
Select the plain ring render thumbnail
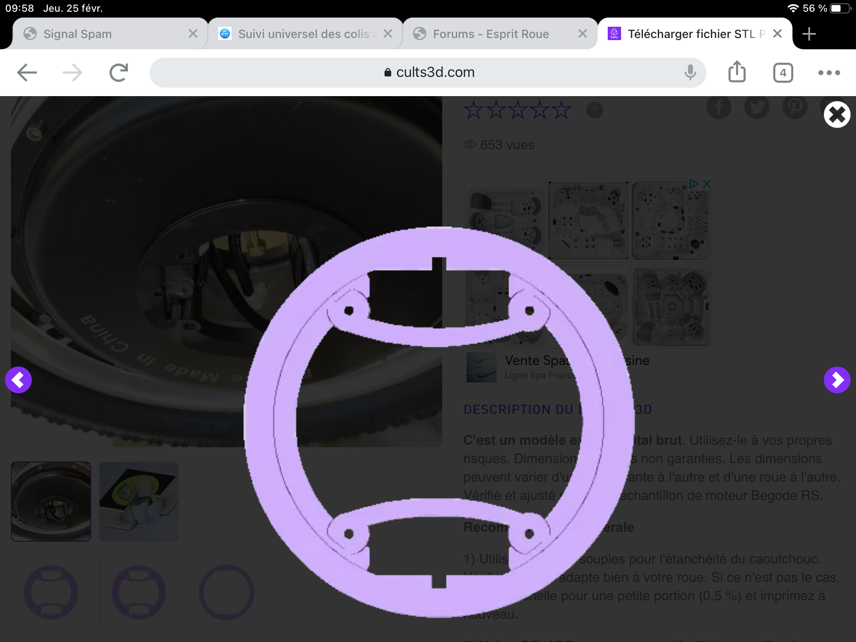click(227, 592)
